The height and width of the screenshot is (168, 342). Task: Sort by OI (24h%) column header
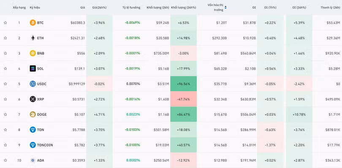pos(299,8)
